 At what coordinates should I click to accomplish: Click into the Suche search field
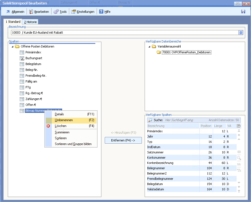(x=186, y=120)
